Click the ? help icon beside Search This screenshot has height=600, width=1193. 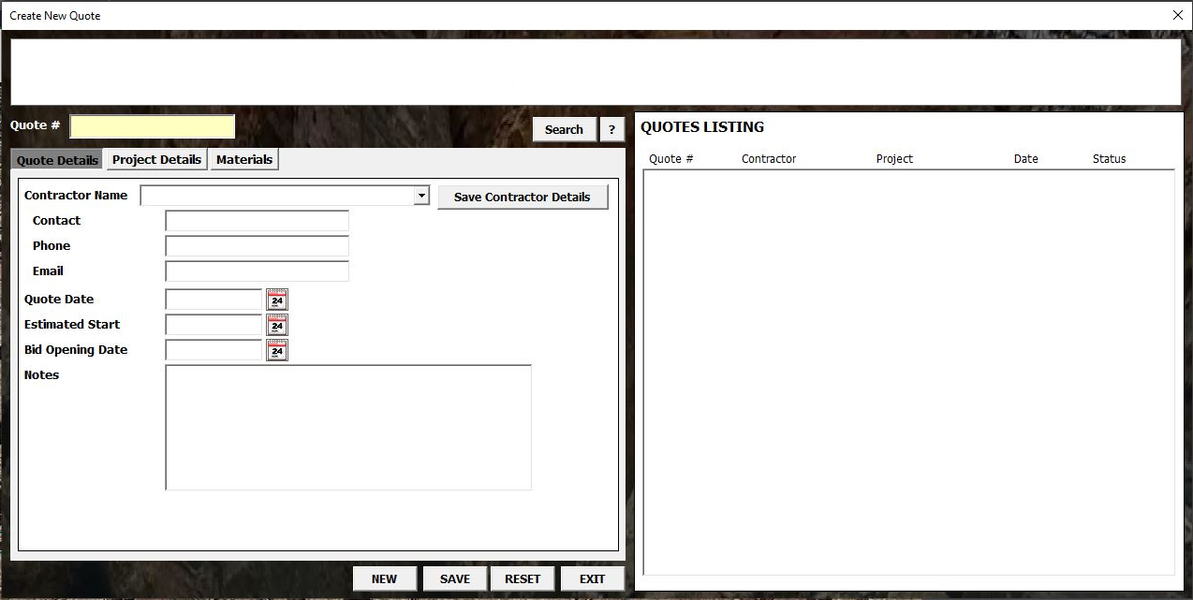612,129
